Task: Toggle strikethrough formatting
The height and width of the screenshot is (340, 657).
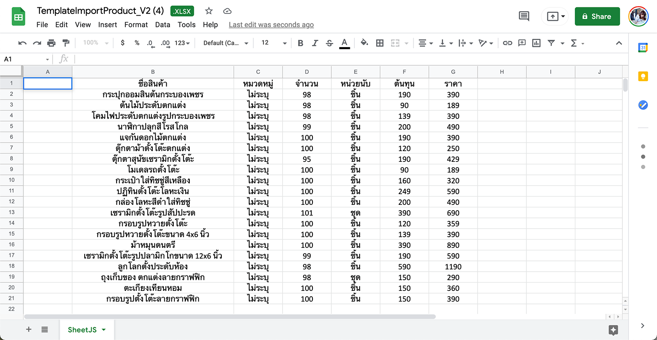Action: (329, 43)
